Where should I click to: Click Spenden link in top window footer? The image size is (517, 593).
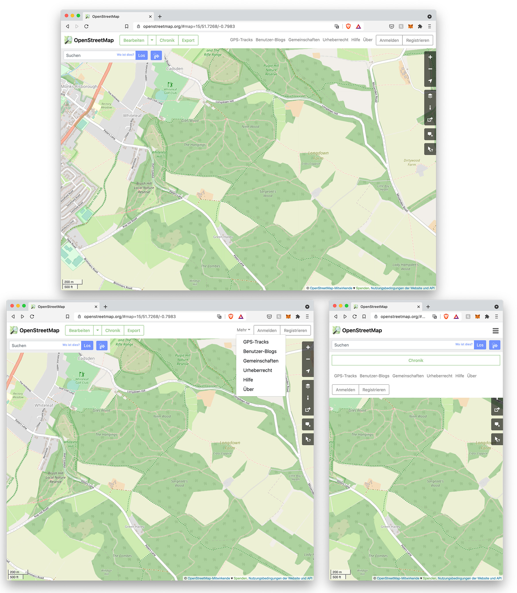click(x=362, y=288)
